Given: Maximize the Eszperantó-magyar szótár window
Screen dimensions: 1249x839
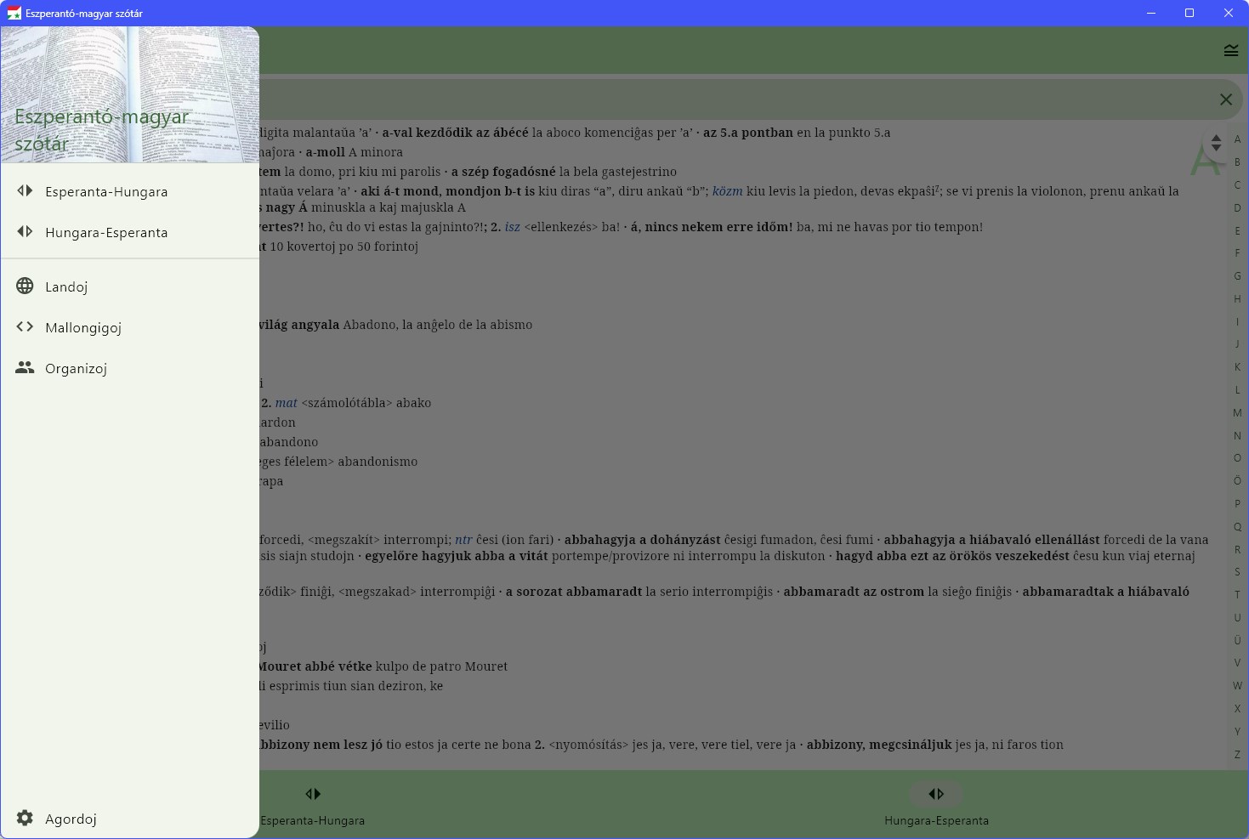Looking at the screenshot, I should (x=1189, y=13).
